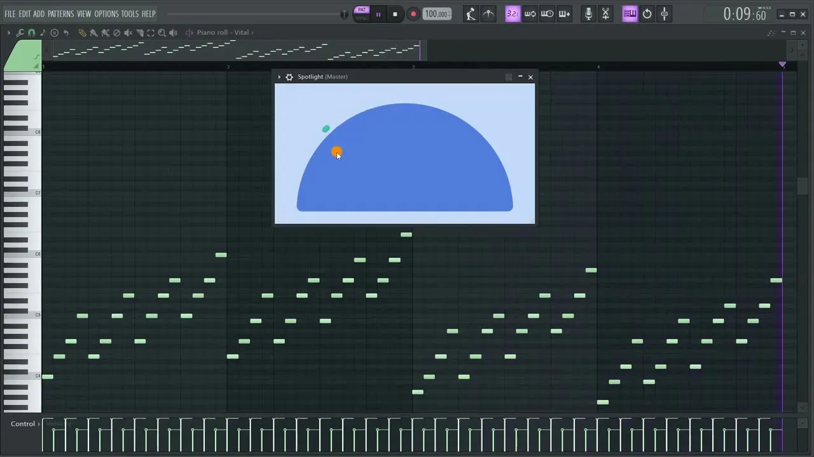Screen dimensions: 814x457
Task: Select the Mute tool with speaker icon
Action: 128,33
